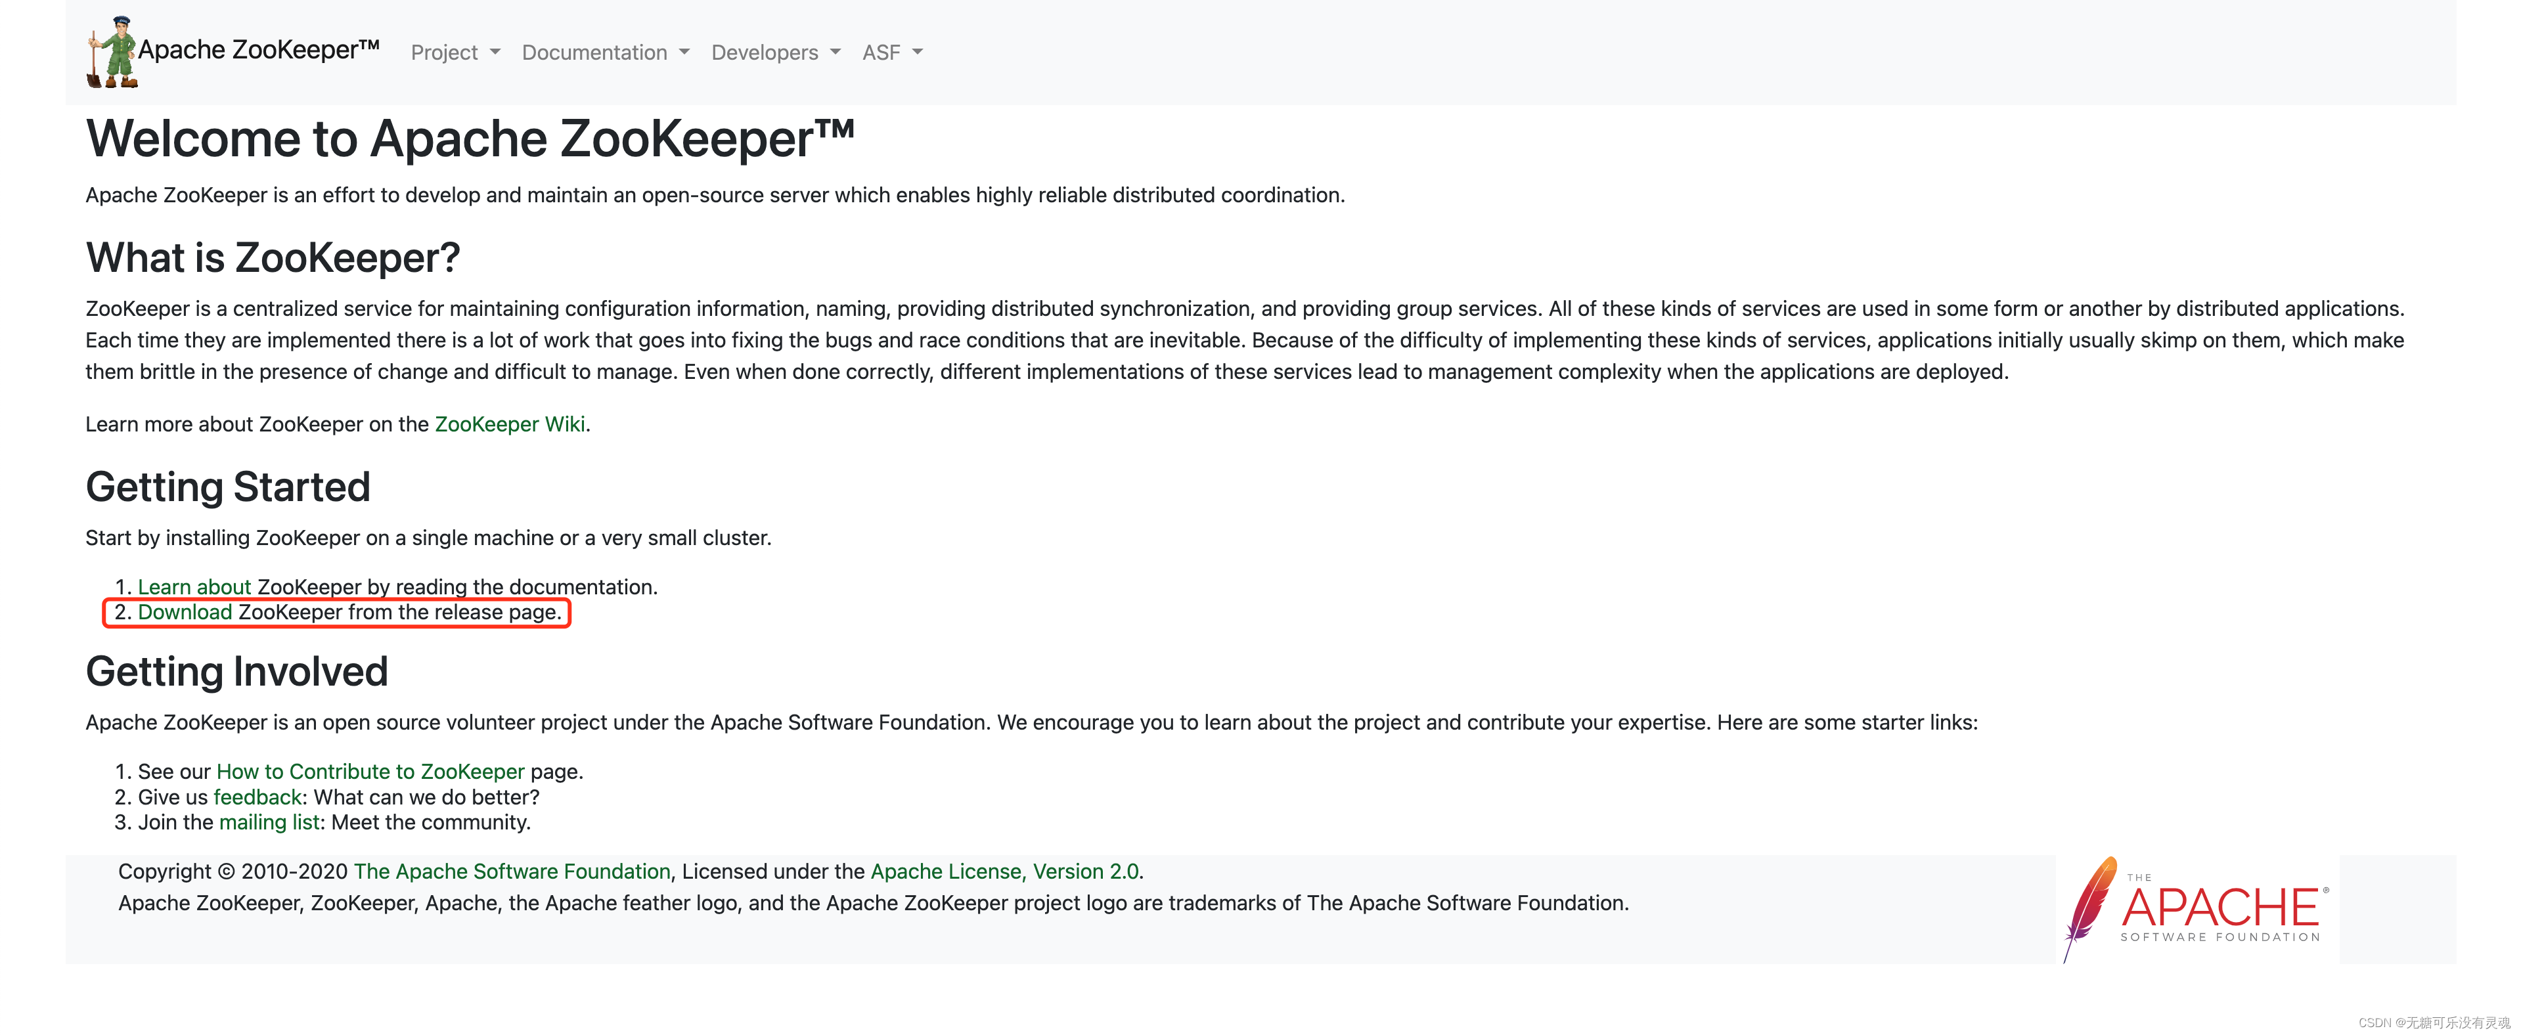Viewport: 2521px width, 1035px height.
Task: Click the trademark notice paragraph in the footer
Action: tap(874, 903)
